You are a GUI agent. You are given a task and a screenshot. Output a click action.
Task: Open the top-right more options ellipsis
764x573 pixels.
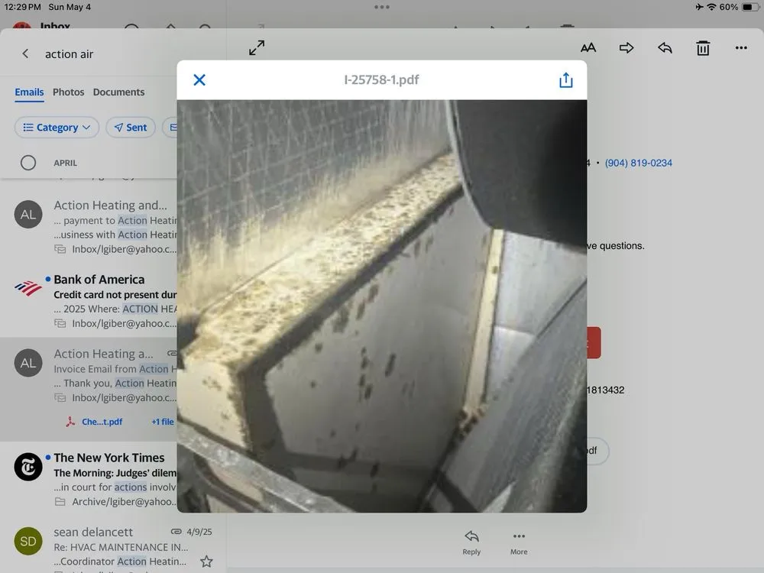[741, 48]
